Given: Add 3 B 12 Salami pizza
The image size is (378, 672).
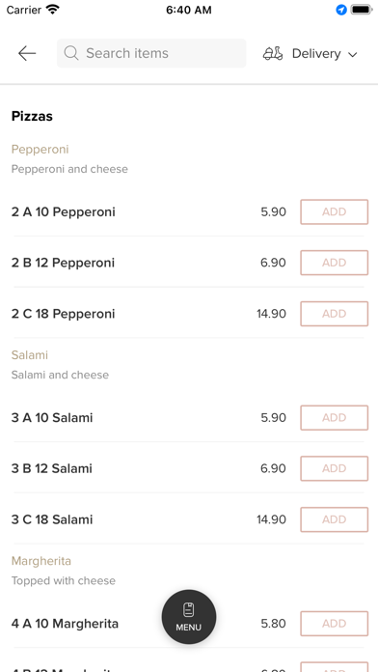Looking at the screenshot, I should (335, 468).
